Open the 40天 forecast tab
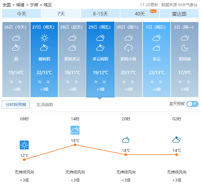This screenshot has width=202, height=190. [x=140, y=13]
